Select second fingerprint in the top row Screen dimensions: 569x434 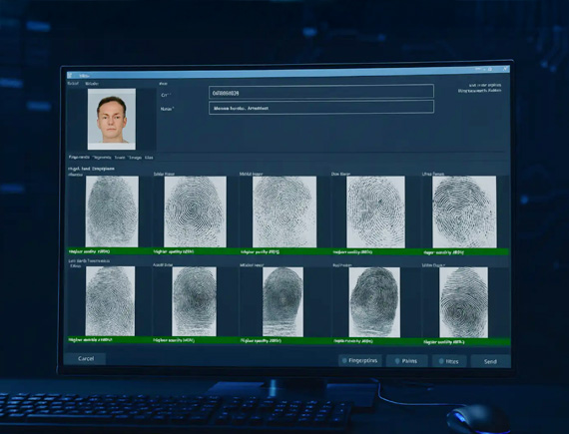[196, 212]
